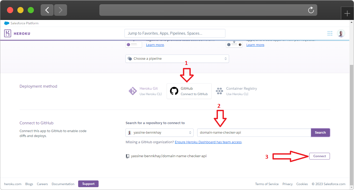Viewport: 354px width, 190px height.
Task: Select Heroku Git deployment method
Action: [x=145, y=91]
